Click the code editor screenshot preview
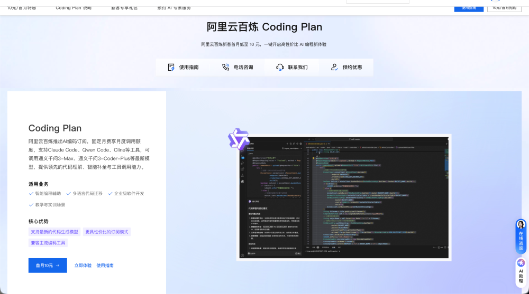This screenshot has width=529, height=294. click(x=344, y=197)
